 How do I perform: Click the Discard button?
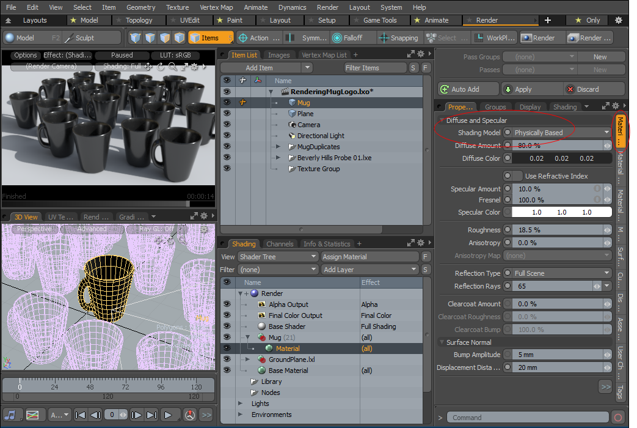point(588,89)
